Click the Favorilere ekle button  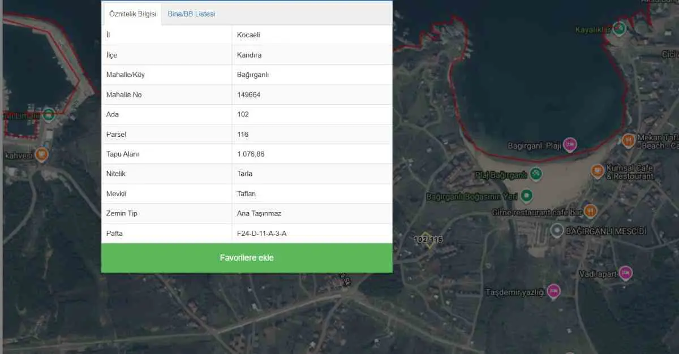click(247, 258)
